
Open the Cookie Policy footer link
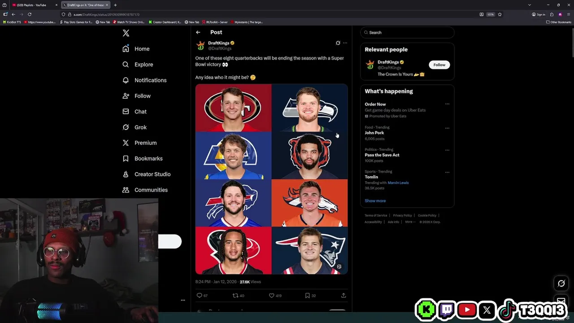pyautogui.click(x=427, y=215)
